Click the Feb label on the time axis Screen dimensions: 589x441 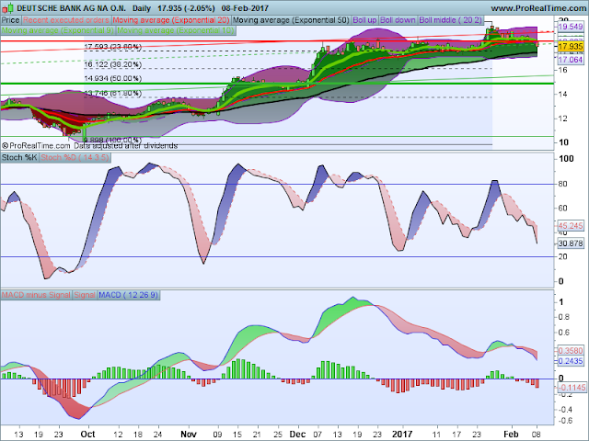click(x=511, y=434)
